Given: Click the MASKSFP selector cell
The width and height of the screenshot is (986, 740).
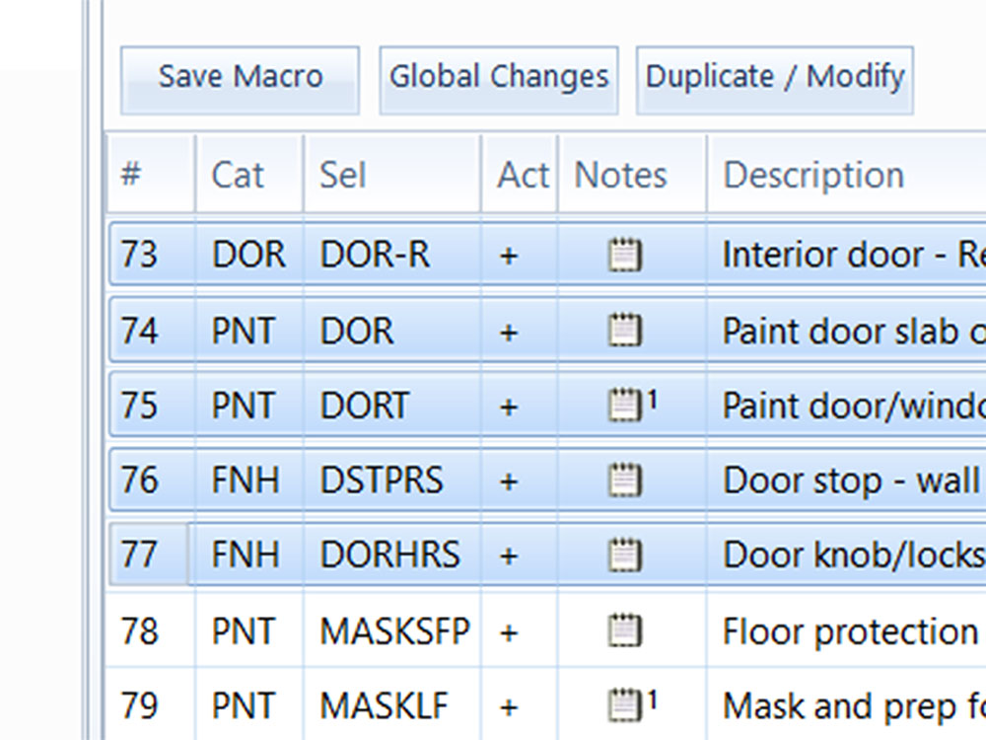Looking at the screenshot, I should pos(394,630).
